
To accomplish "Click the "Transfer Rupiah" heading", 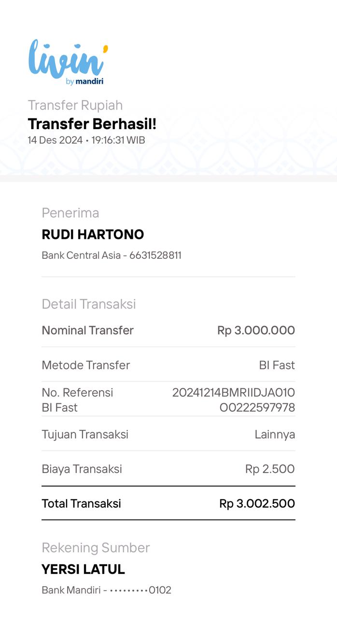I will (x=75, y=105).
